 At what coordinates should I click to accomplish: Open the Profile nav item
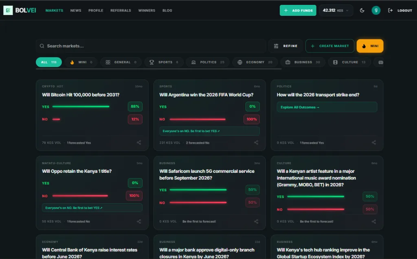click(96, 10)
